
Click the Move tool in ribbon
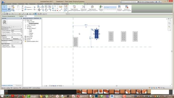[39, 10]
